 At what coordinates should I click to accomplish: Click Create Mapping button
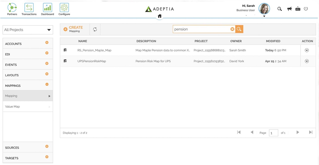[73, 29]
